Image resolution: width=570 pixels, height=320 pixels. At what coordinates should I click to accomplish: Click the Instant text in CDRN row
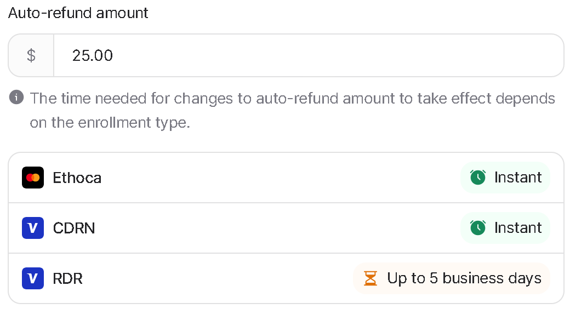[518, 228]
